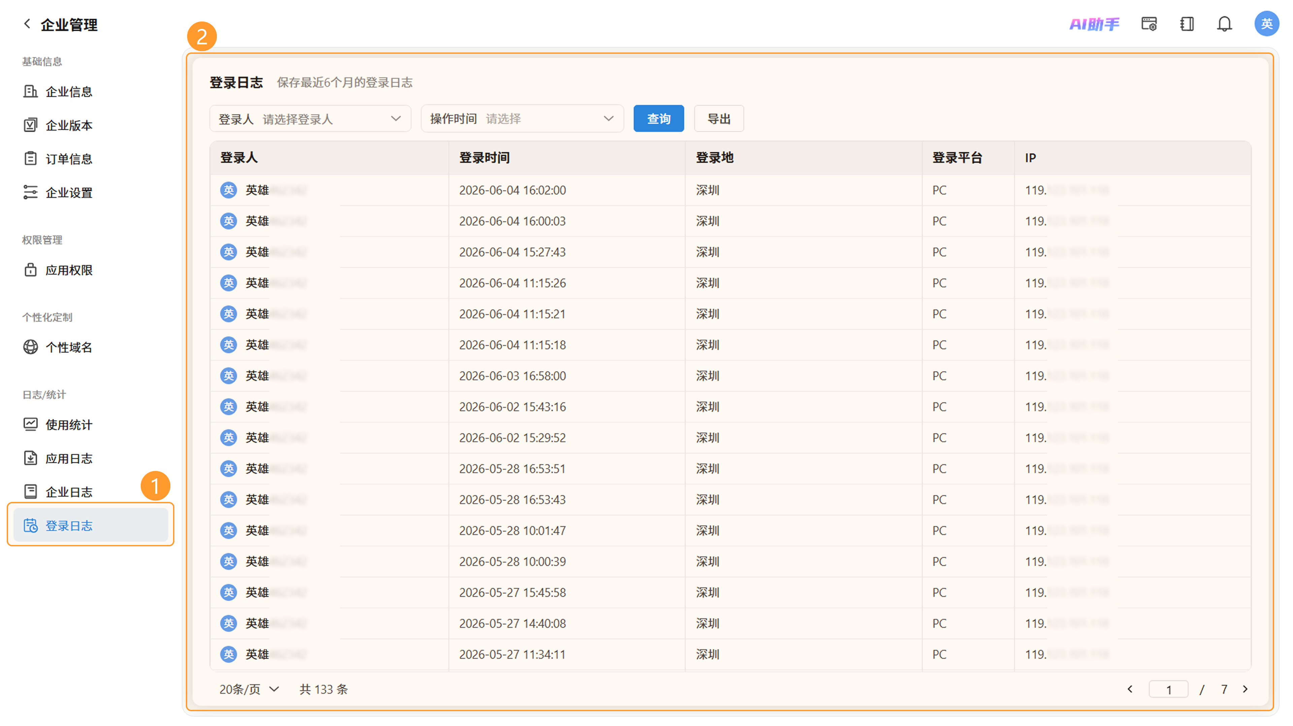This screenshot has height=726, width=1293.
Task: Click the notification bell icon
Action: pyautogui.click(x=1224, y=24)
